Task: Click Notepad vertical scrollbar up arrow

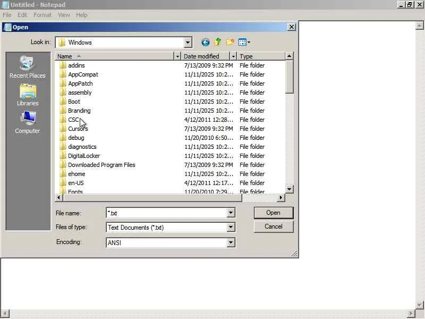Action: click(419, 26)
